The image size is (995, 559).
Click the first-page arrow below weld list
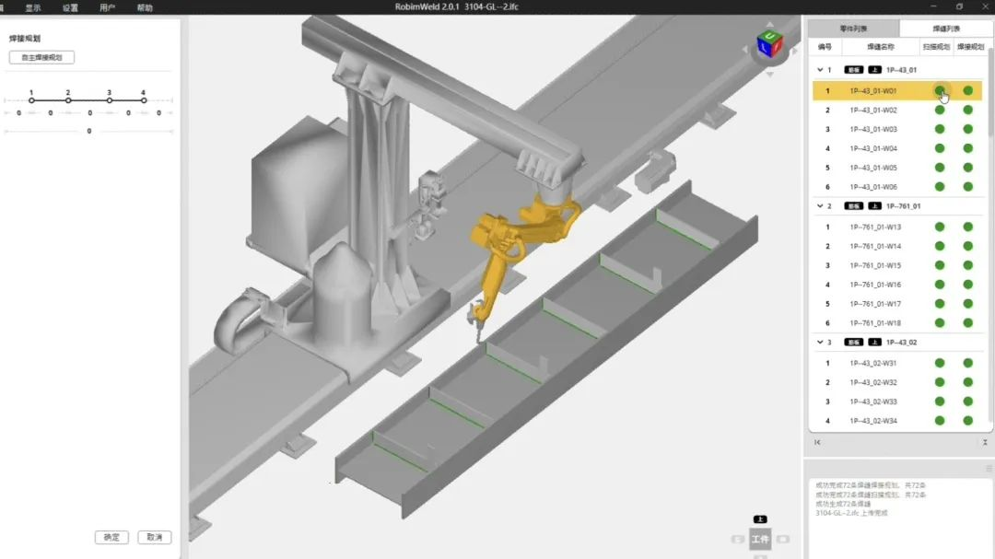coord(818,443)
